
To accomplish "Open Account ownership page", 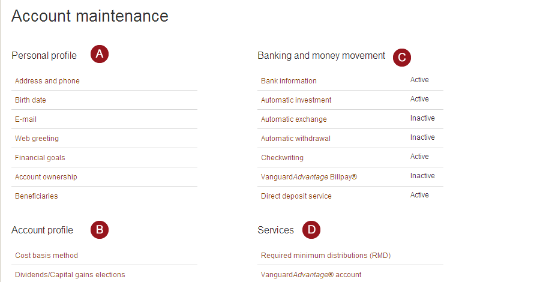I will pos(46,177).
